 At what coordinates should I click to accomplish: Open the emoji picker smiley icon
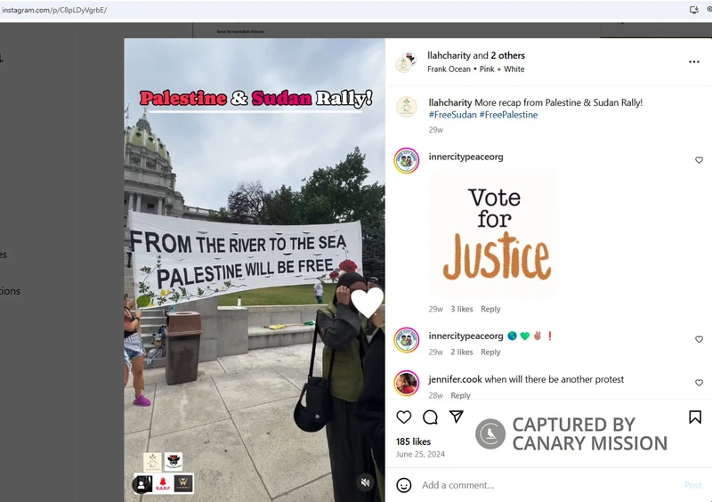point(404,485)
